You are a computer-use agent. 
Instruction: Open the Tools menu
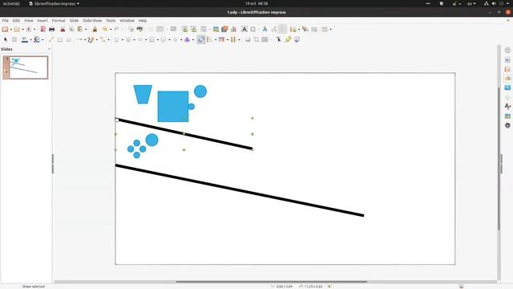111,20
